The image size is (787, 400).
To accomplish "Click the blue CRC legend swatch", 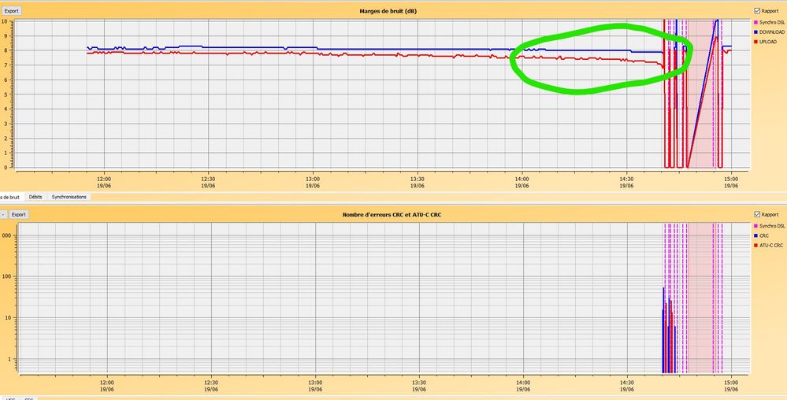I will pos(755,235).
